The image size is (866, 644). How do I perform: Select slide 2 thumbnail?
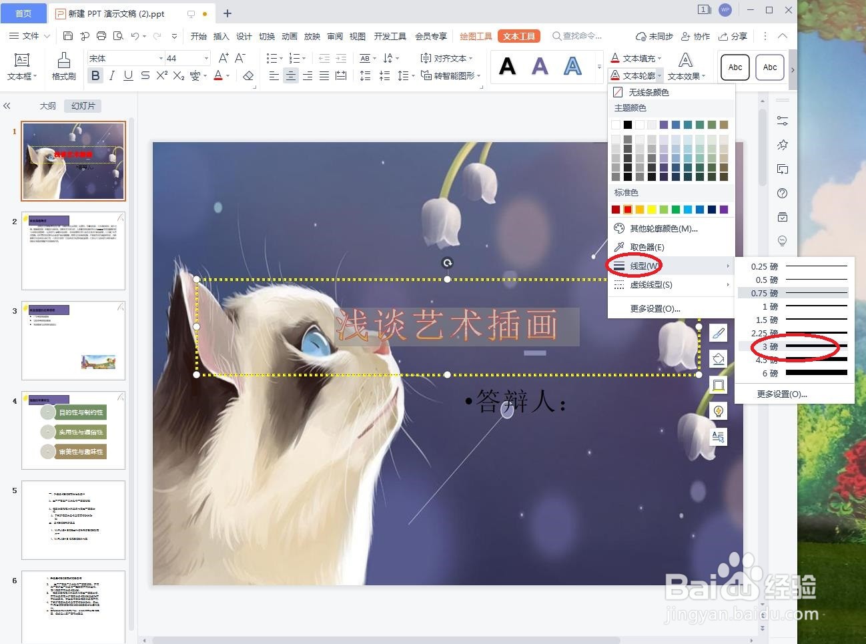pos(73,251)
